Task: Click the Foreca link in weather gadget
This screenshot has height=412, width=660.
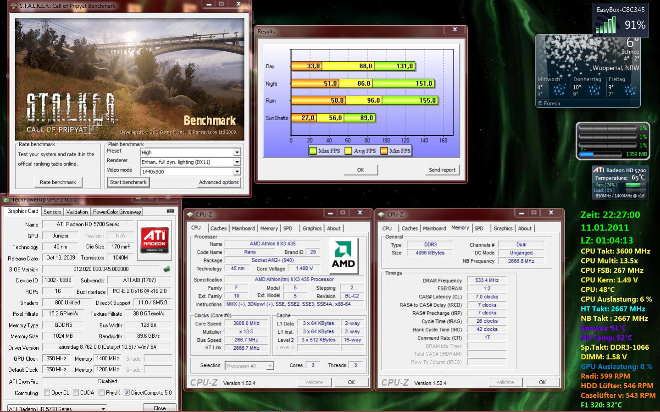Action: [549, 103]
